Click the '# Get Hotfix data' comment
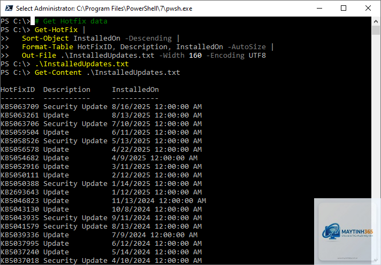This screenshot has width=381, height=265. point(71,21)
